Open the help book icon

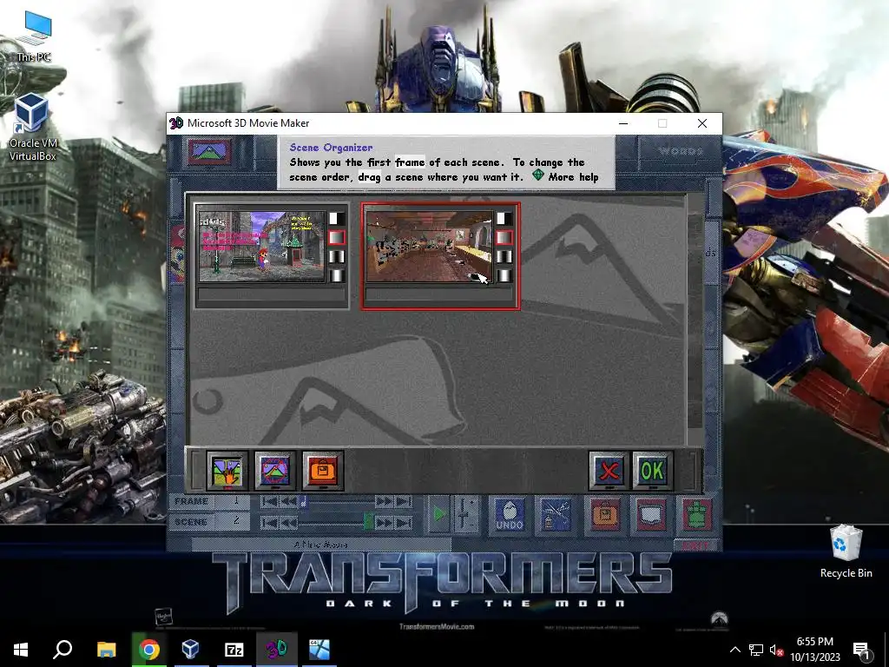pyautogui.click(x=651, y=514)
